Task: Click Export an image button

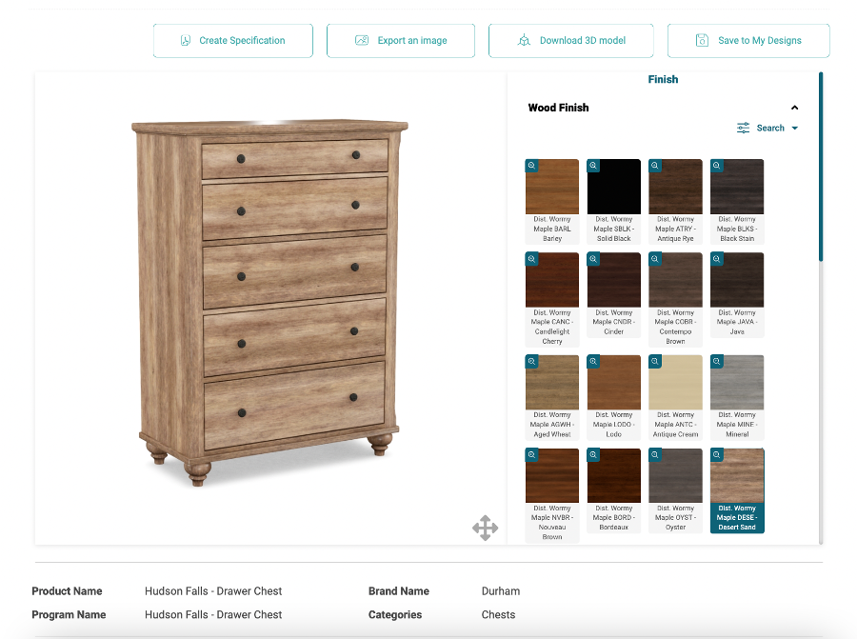Action: coord(401,40)
